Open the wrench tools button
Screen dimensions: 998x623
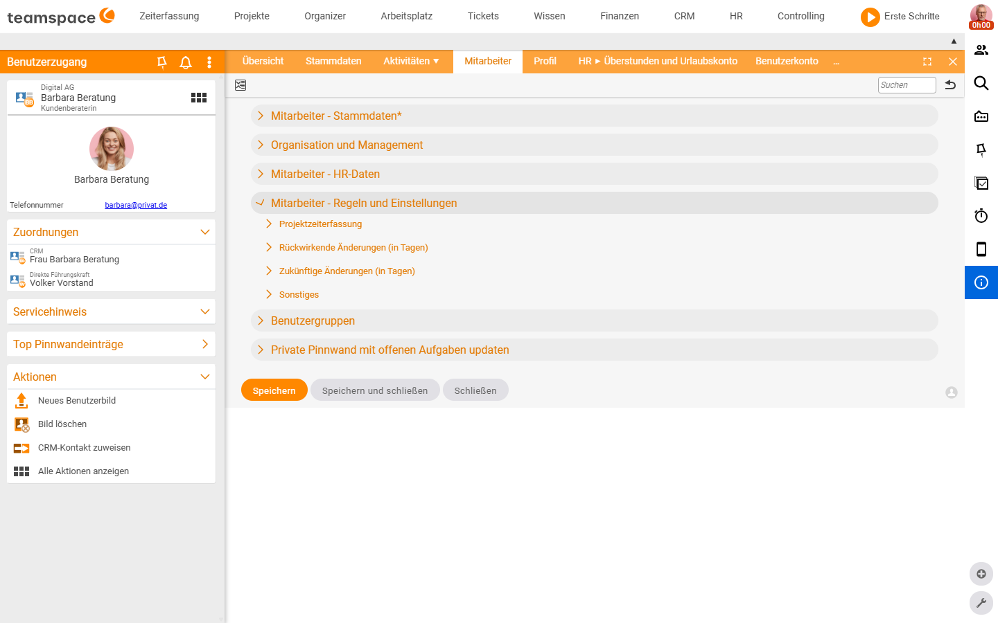point(981,603)
